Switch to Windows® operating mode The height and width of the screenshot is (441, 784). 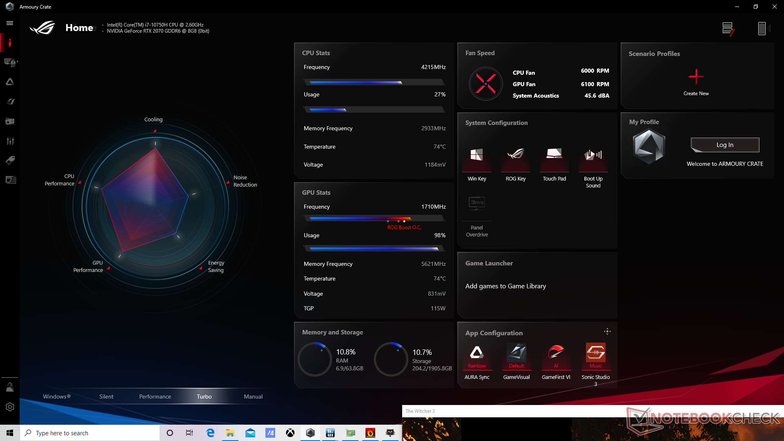coord(57,396)
